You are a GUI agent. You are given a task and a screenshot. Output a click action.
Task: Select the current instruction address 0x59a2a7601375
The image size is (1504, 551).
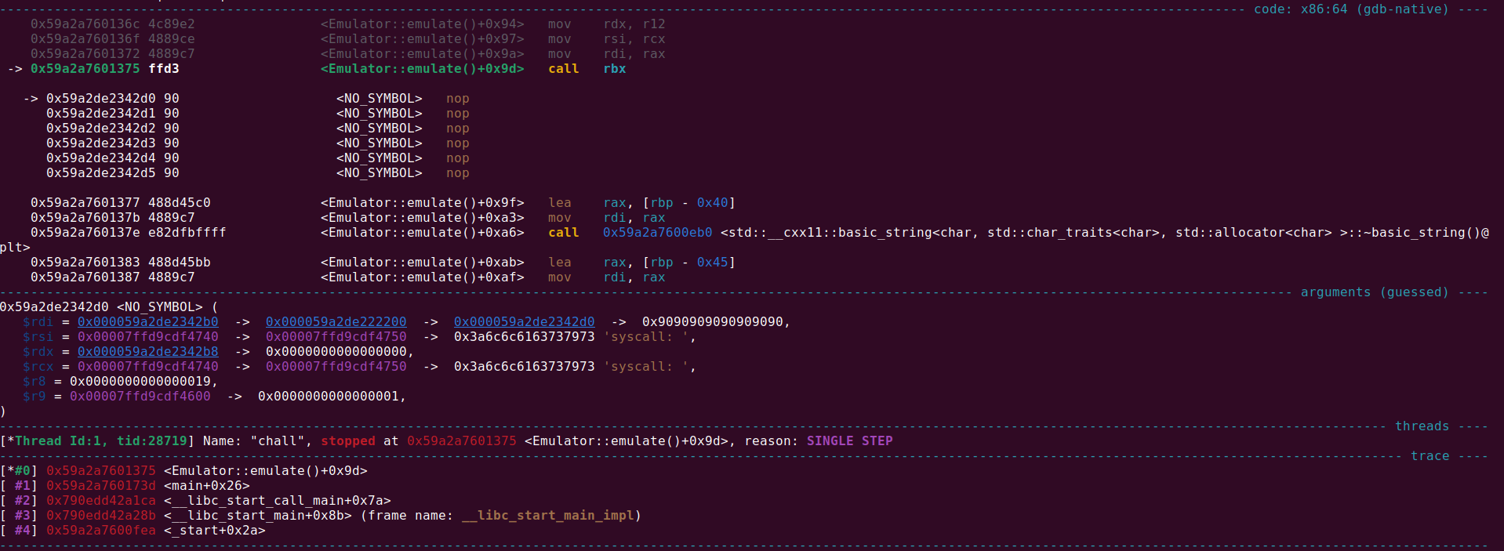pos(85,69)
